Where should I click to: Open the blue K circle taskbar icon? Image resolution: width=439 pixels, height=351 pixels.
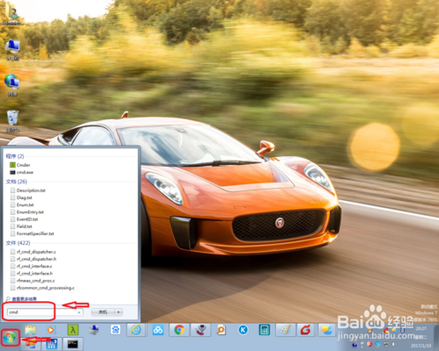point(243,330)
